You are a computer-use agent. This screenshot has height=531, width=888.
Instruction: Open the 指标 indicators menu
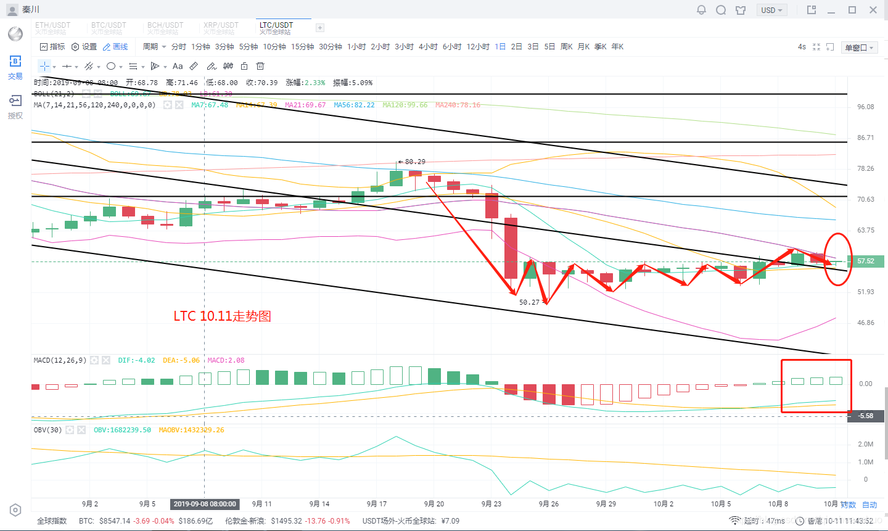(x=52, y=47)
